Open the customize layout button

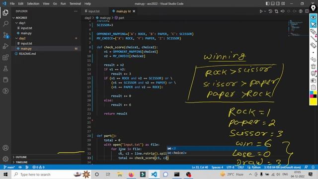283,3
